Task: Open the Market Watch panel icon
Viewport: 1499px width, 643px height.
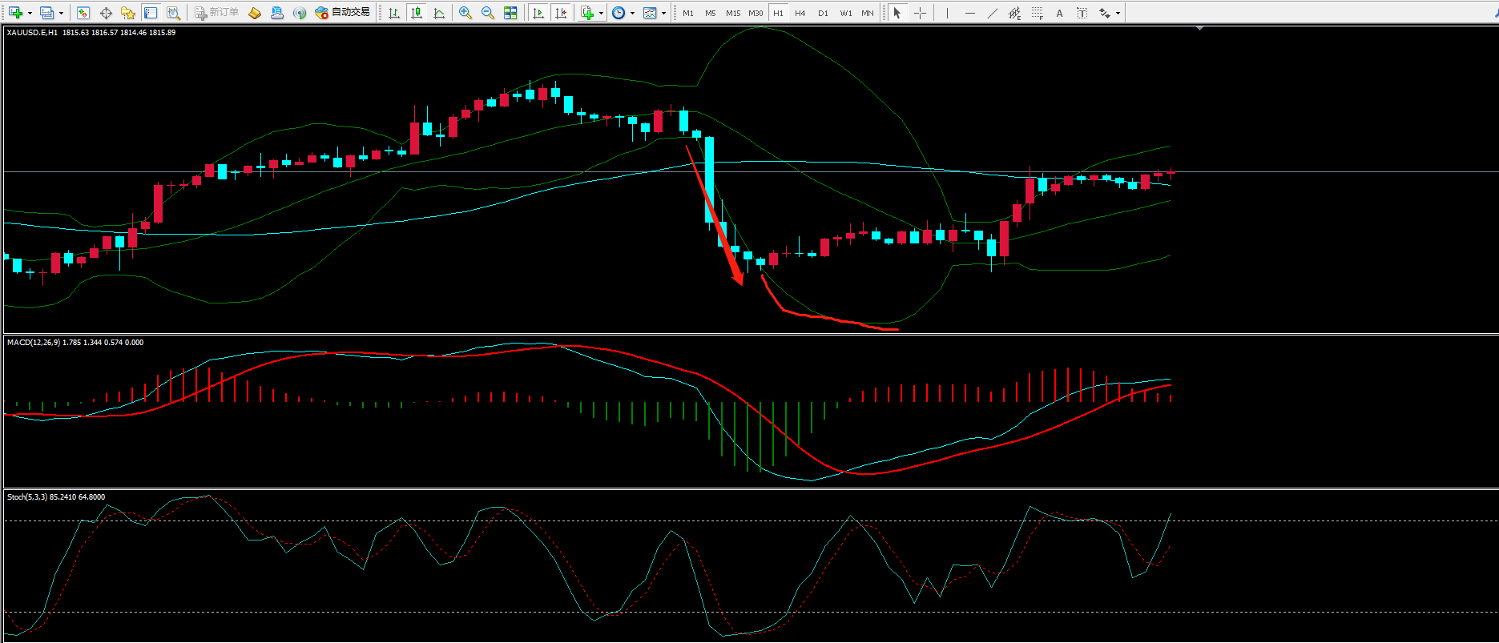Action: click(x=83, y=13)
